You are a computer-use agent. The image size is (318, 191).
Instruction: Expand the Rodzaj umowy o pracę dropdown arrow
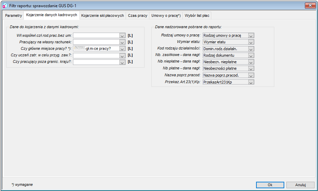click(251, 36)
